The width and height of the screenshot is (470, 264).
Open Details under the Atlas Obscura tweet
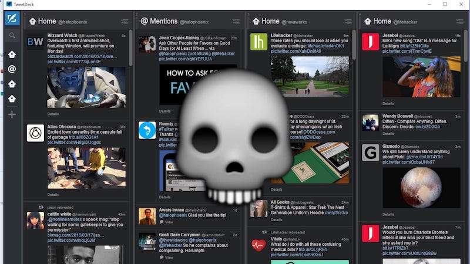53,195
